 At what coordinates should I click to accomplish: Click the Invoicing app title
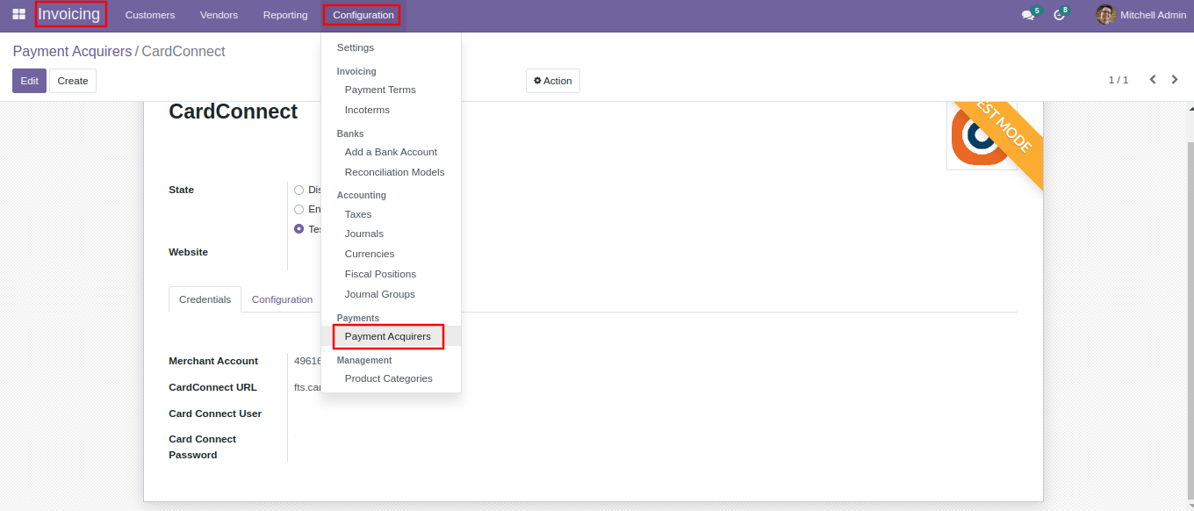pyautogui.click(x=69, y=14)
